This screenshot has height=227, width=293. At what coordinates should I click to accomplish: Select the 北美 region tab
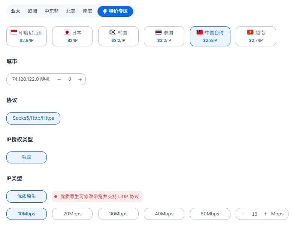pos(71,11)
